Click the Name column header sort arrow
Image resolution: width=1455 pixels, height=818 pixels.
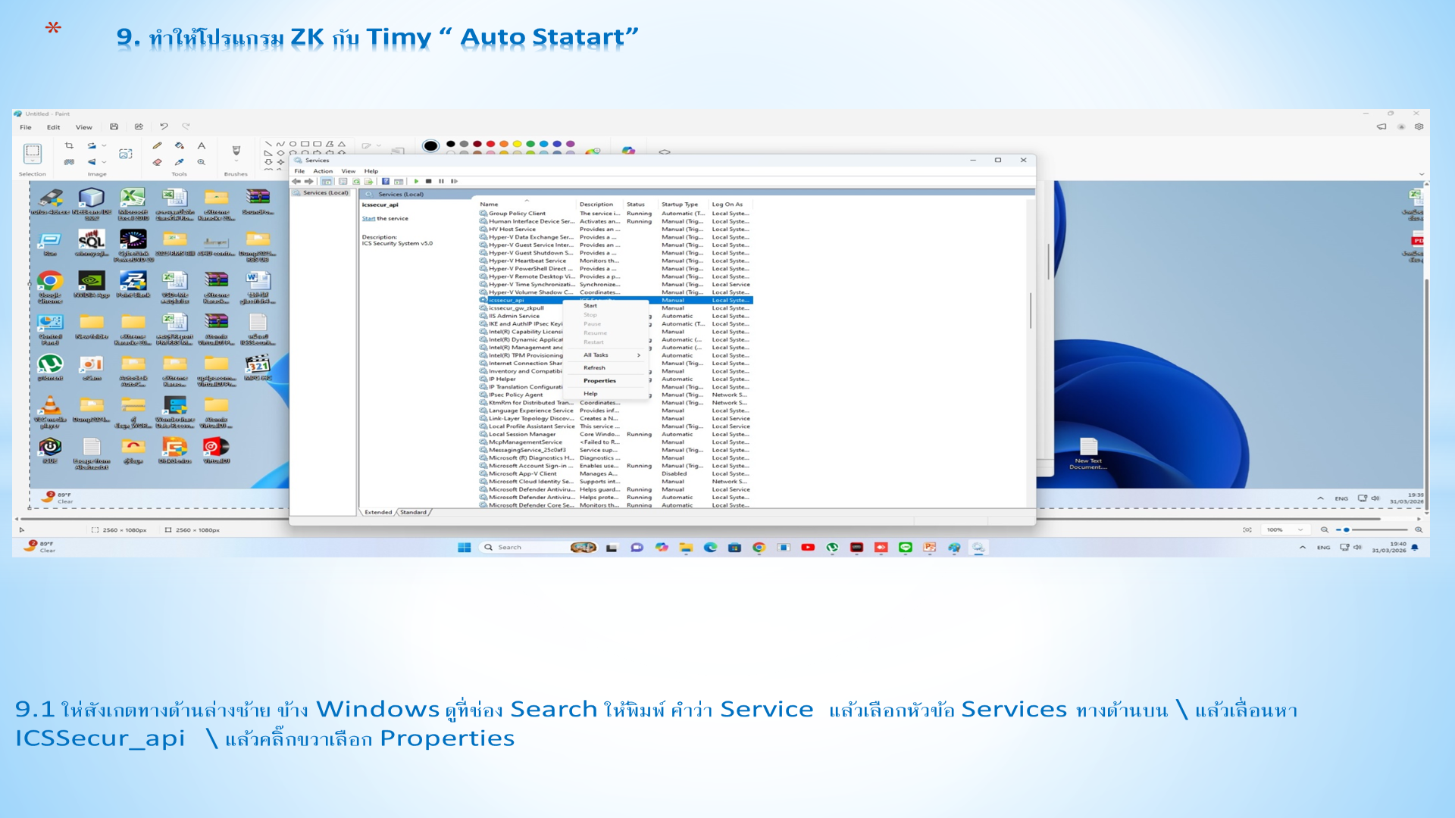(x=527, y=201)
